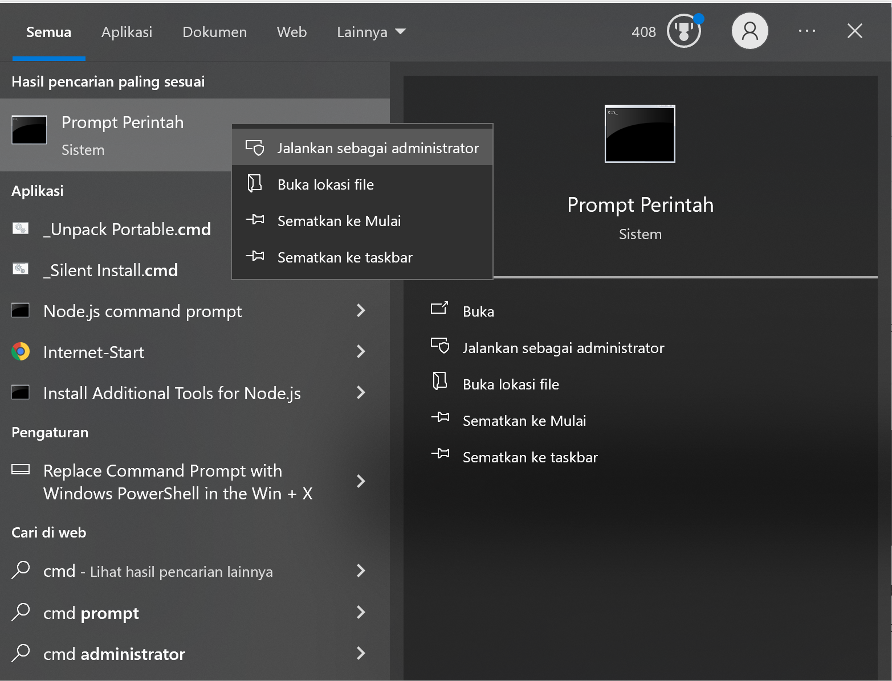
Task: Choose Buka lokasi file in context menu
Action: [x=362, y=184]
